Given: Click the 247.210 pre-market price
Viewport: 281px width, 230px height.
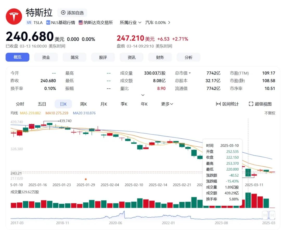Looking at the screenshot, I should (x=130, y=38).
